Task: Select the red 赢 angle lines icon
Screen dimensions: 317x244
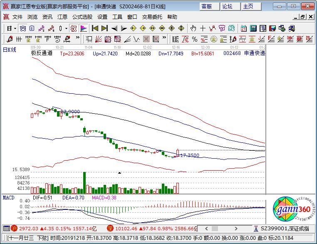Action: [x=300, y=39]
